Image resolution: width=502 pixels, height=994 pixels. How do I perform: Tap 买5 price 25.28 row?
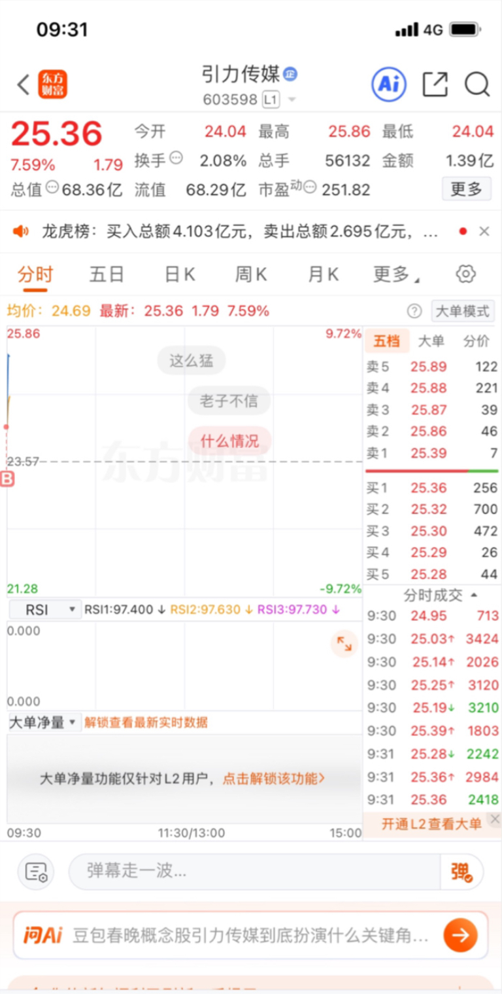click(431, 574)
